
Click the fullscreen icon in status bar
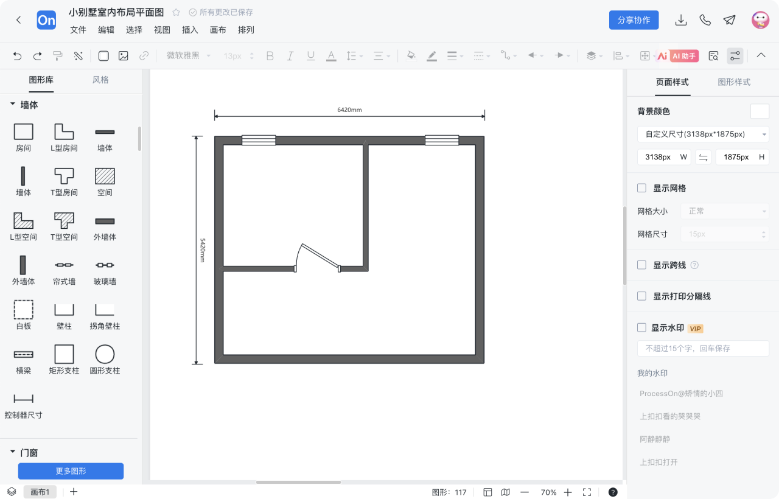587,492
